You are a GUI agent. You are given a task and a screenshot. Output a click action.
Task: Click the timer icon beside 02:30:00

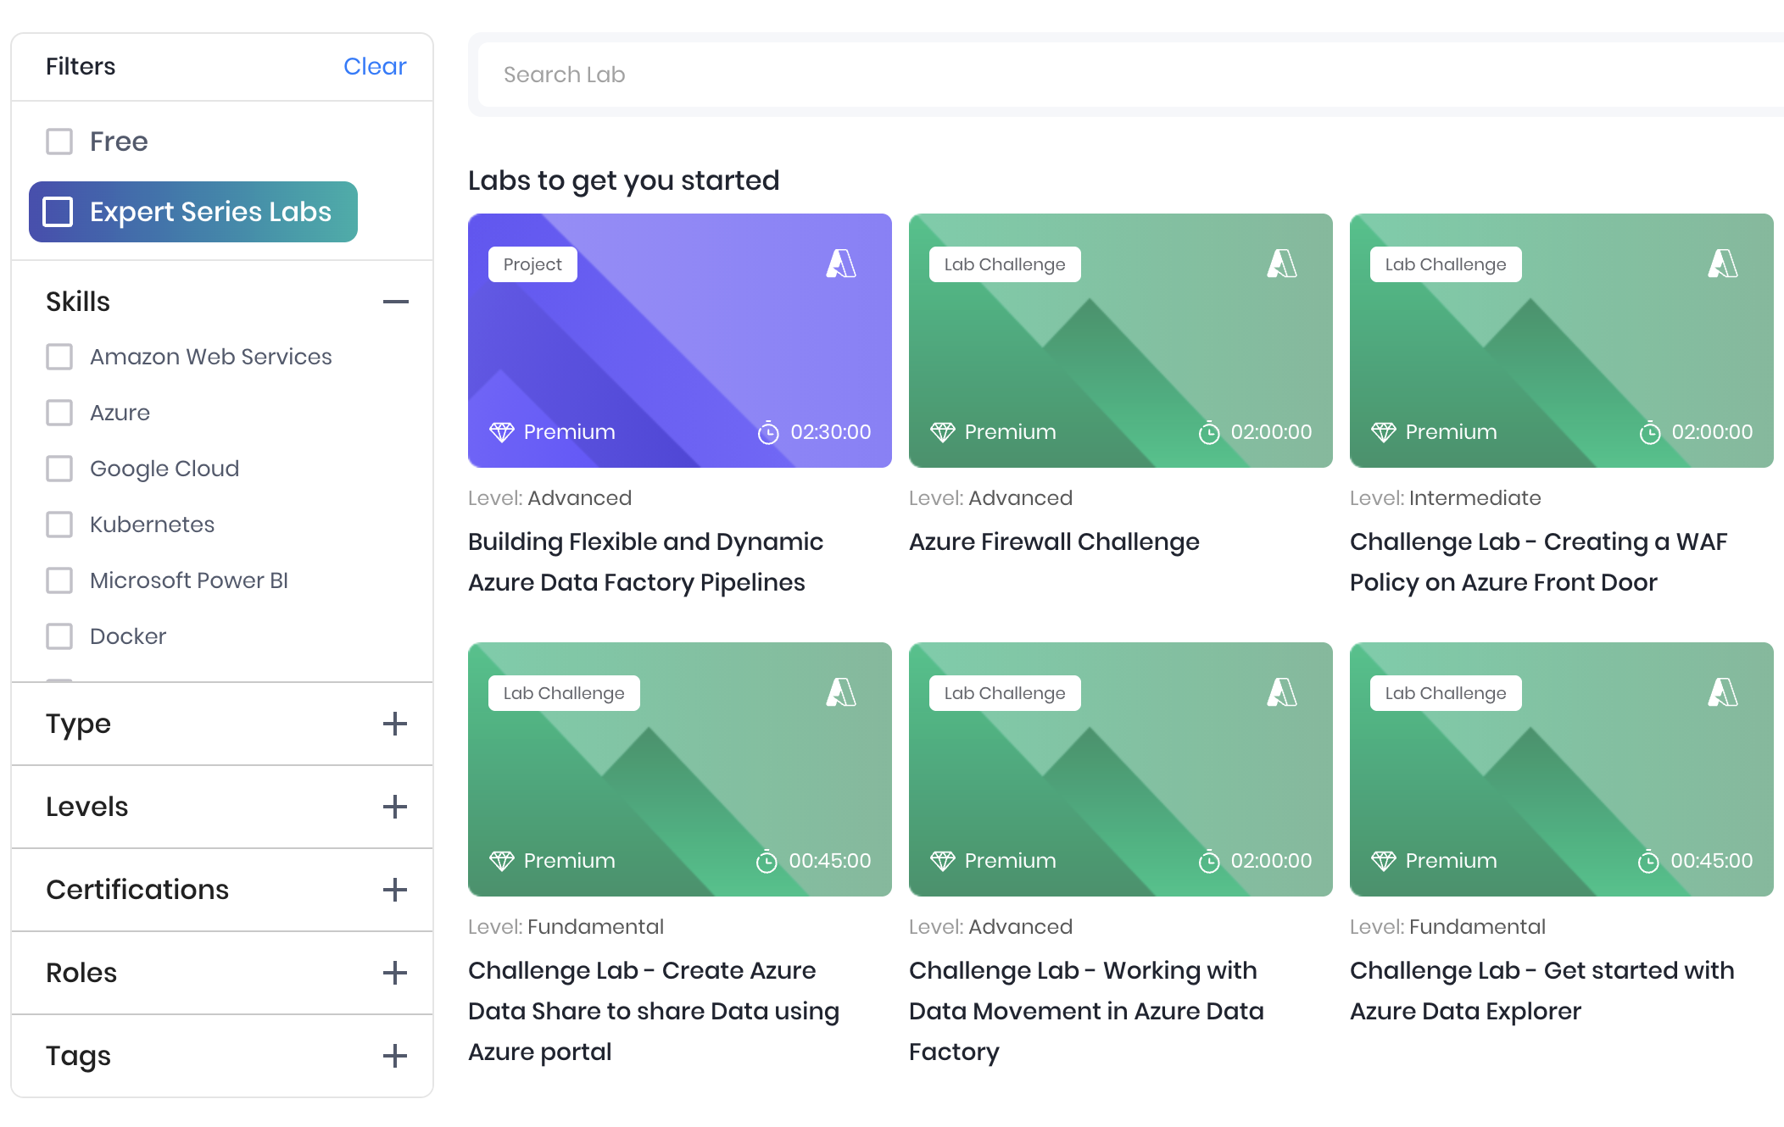768,432
